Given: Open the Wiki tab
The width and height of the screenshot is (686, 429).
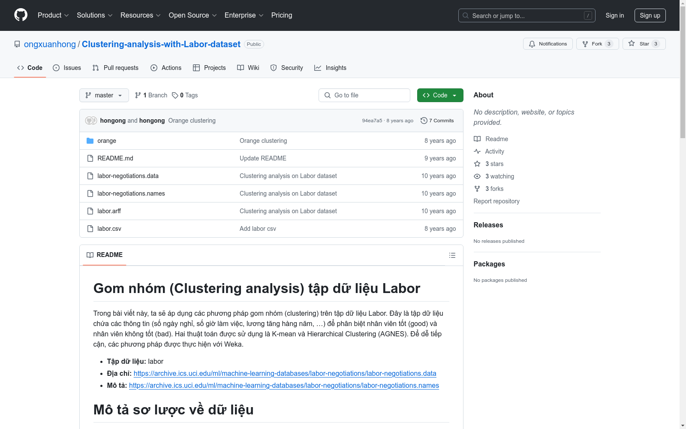Looking at the screenshot, I should point(248,68).
